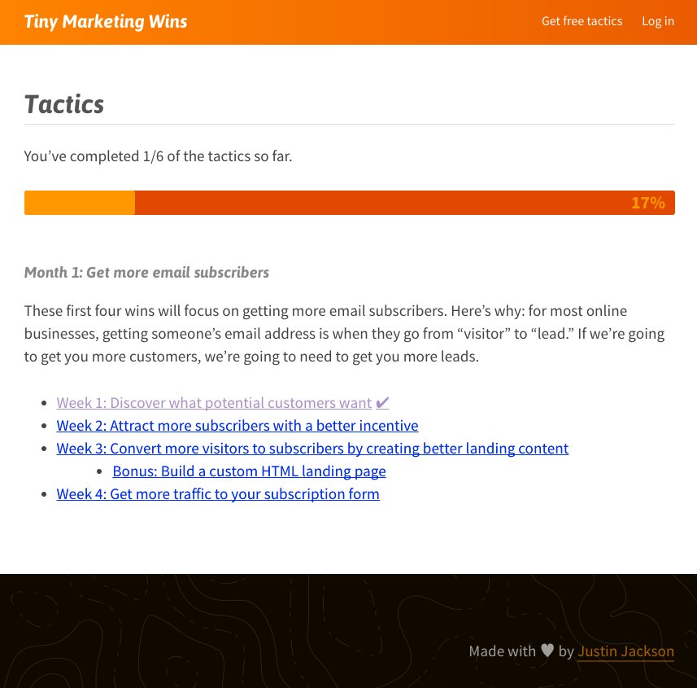Viewport: 697px width, 688px height.
Task: Click the "Made with" footer text
Action: pyautogui.click(x=502, y=651)
